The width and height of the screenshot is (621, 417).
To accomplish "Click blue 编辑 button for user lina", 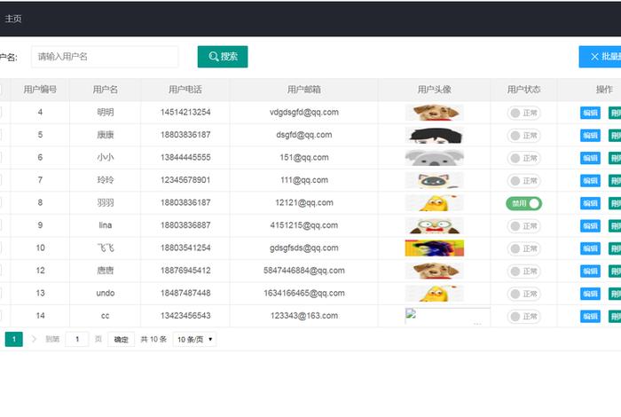I will click(590, 225).
